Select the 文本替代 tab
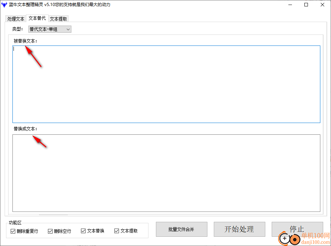 click(37, 18)
